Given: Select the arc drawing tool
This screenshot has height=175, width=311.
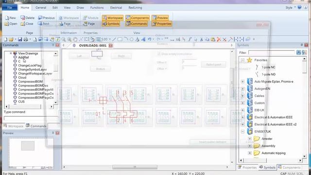Looking at the screenshot, I should [126, 39].
